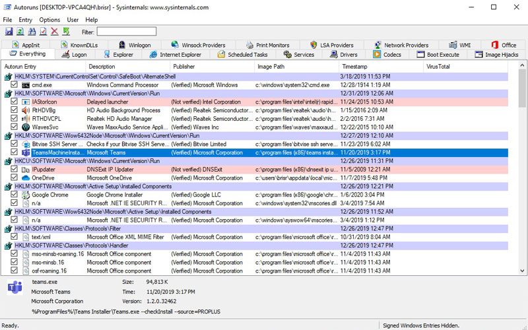Uncheck the RtHDVBg entry checkbox
Viewport: 528px width, 330px height.
coord(14,110)
